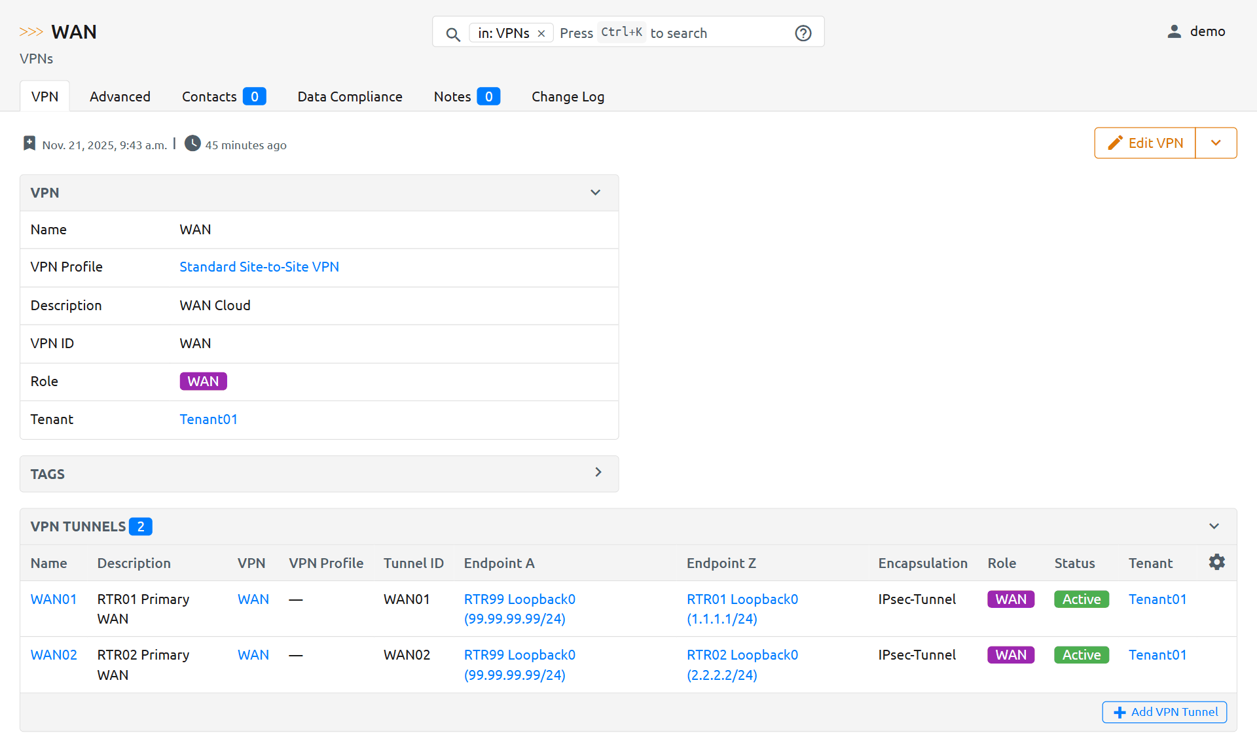Click the pencil icon on Edit VPN button
The height and width of the screenshot is (746, 1257).
pos(1116,143)
